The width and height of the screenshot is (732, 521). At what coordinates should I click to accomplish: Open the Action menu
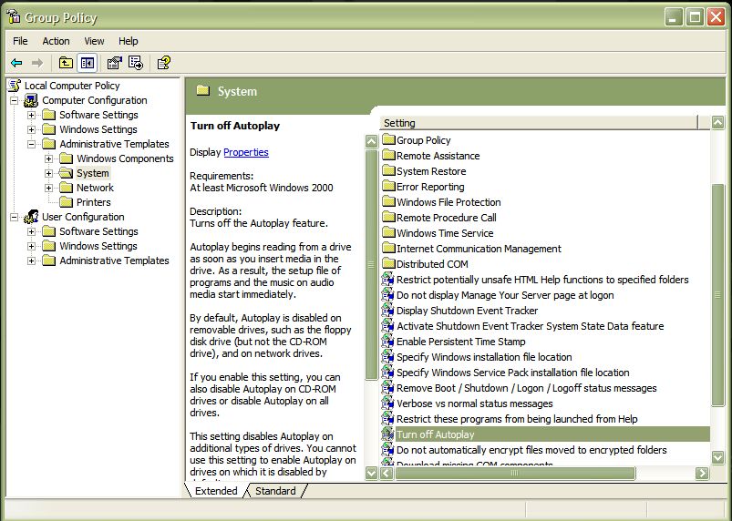(56, 41)
